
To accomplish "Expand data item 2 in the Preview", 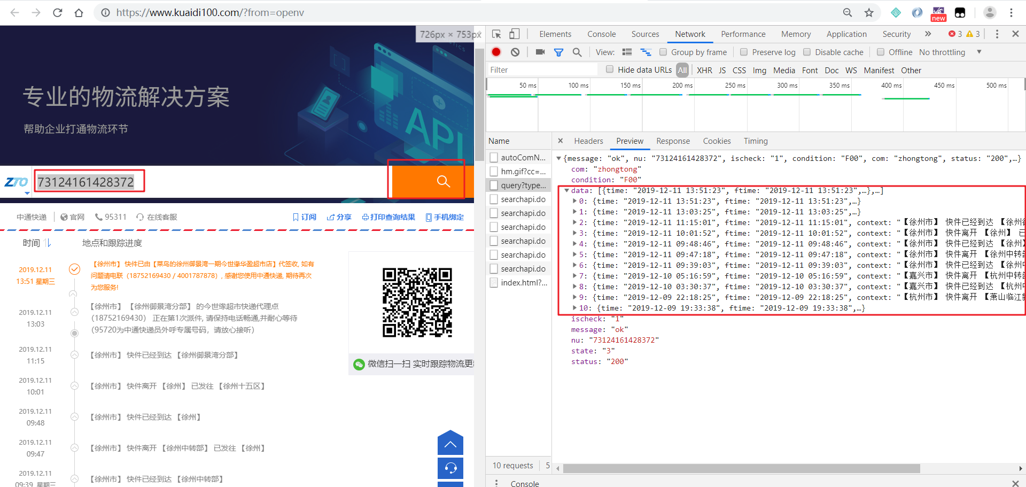I will coord(574,222).
